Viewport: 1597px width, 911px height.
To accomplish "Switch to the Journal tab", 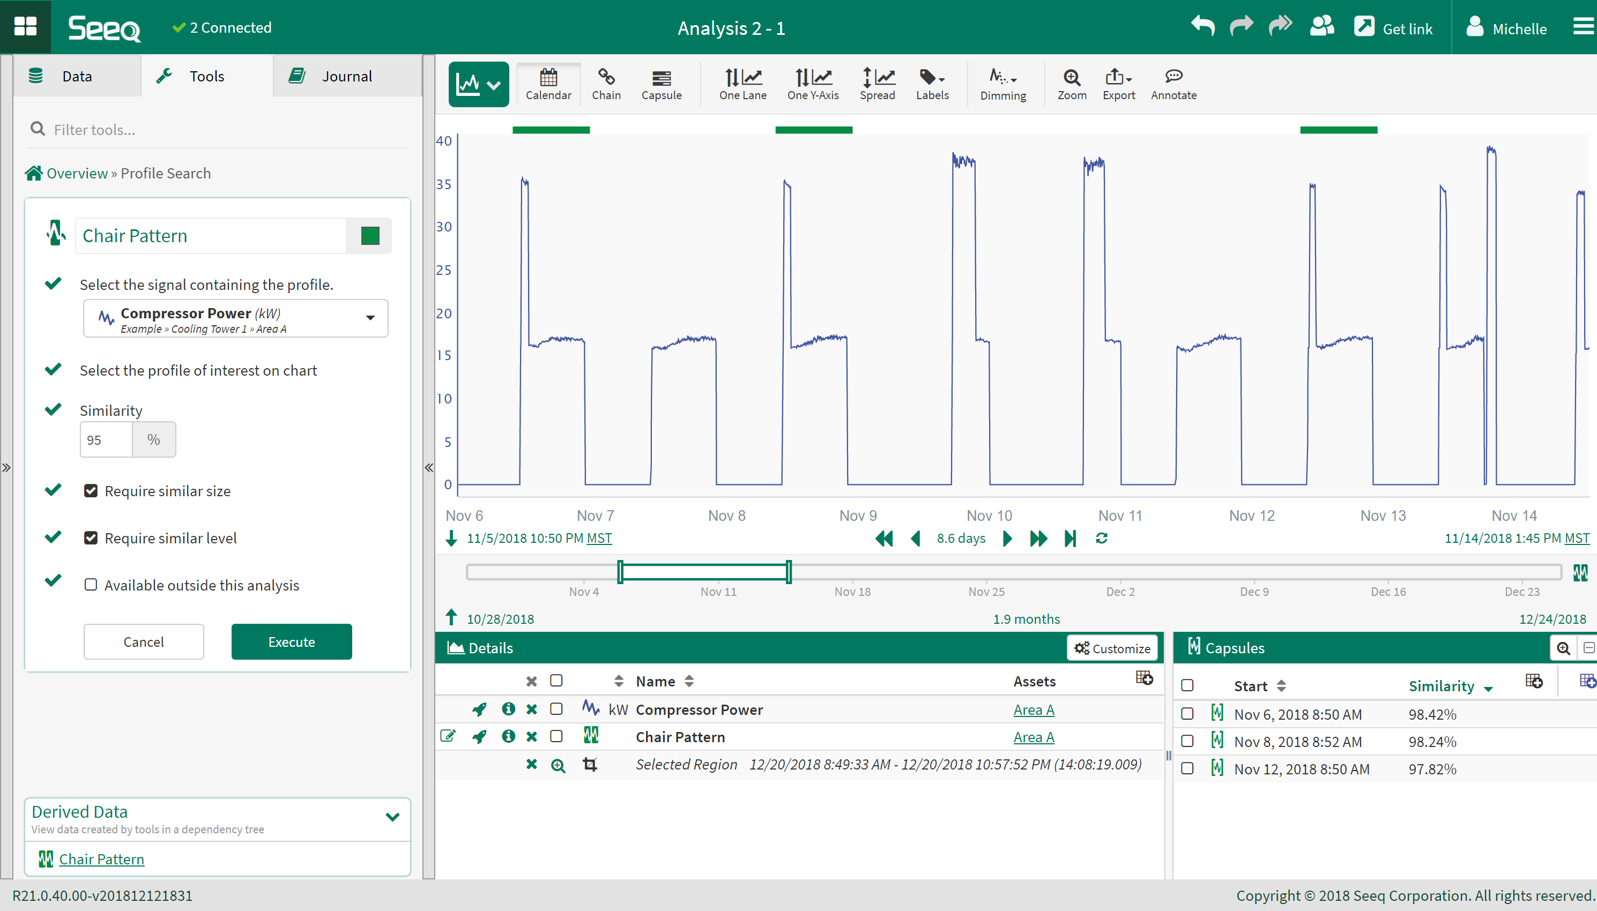I will pyautogui.click(x=346, y=76).
